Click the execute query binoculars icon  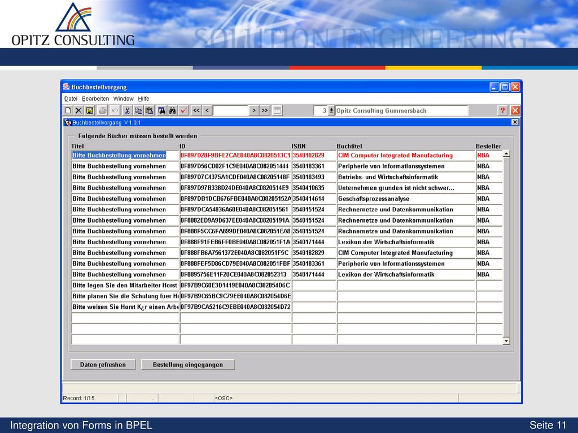pos(172,111)
